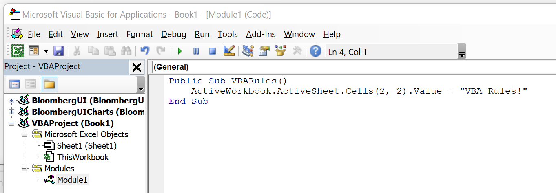Screen dimensions: 556x193
Task: Close the Project - VBAProject pane
Action: coord(137,67)
